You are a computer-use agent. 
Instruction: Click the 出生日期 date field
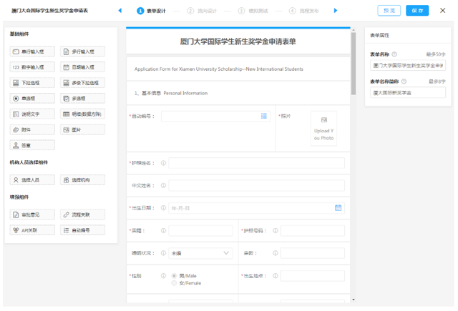click(x=256, y=208)
